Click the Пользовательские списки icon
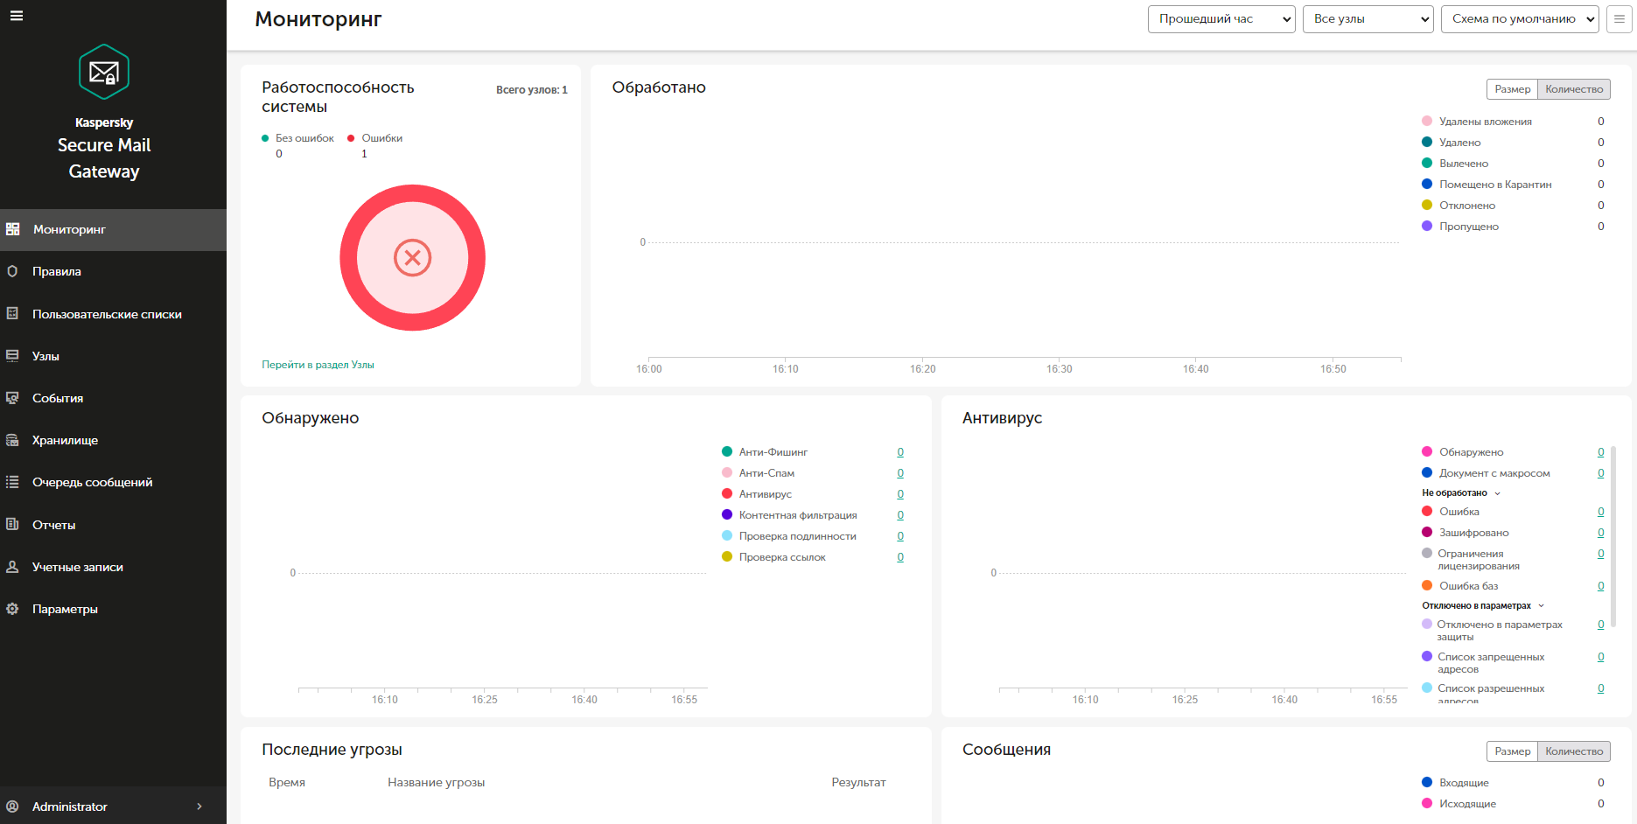 point(12,313)
